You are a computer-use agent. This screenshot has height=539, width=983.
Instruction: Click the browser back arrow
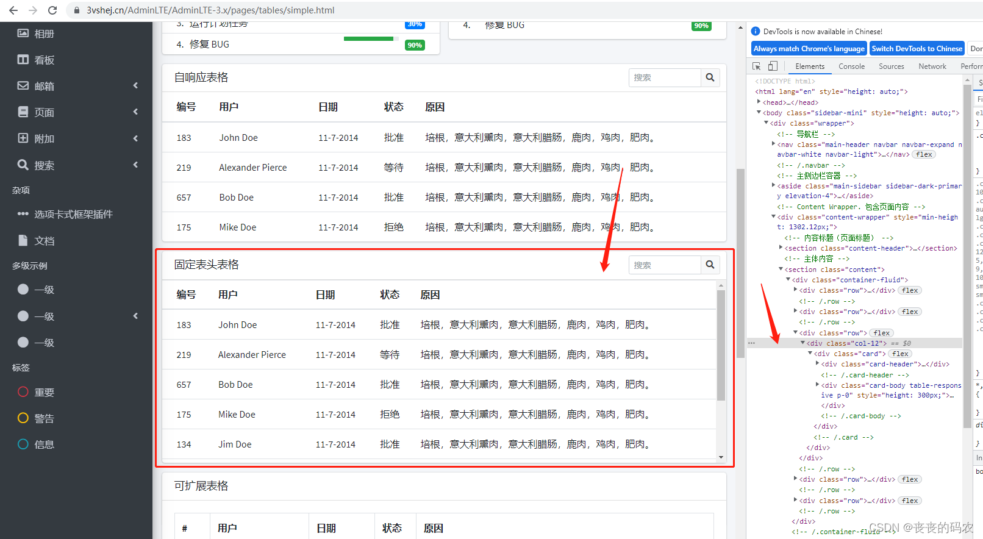click(13, 10)
